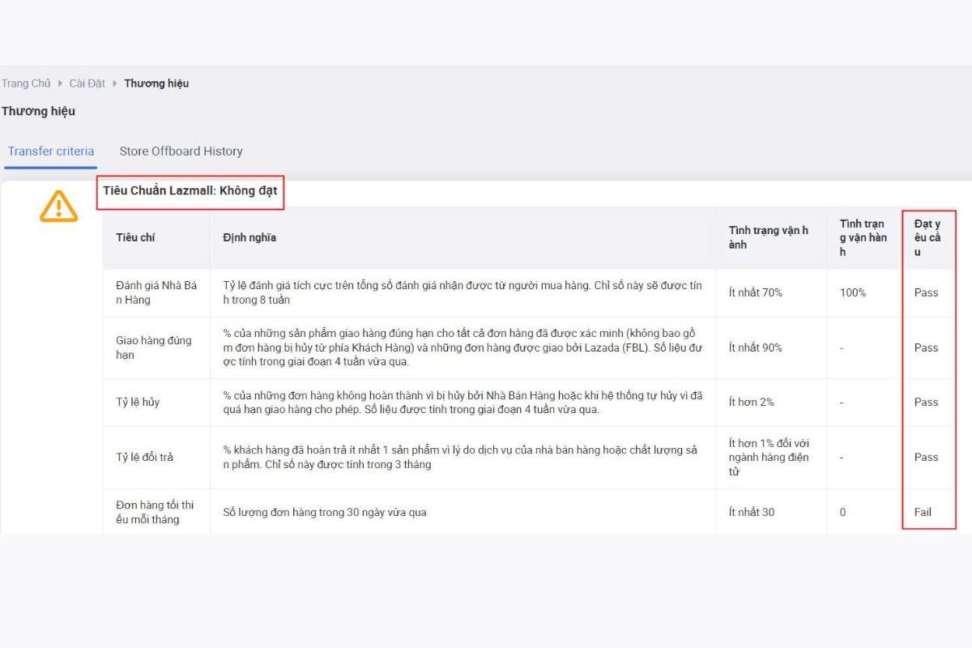Viewport: 972px width, 648px height.
Task: Click 'Ít hơn 1% đối với ngành hàng điện tử'
Action: 769,458
